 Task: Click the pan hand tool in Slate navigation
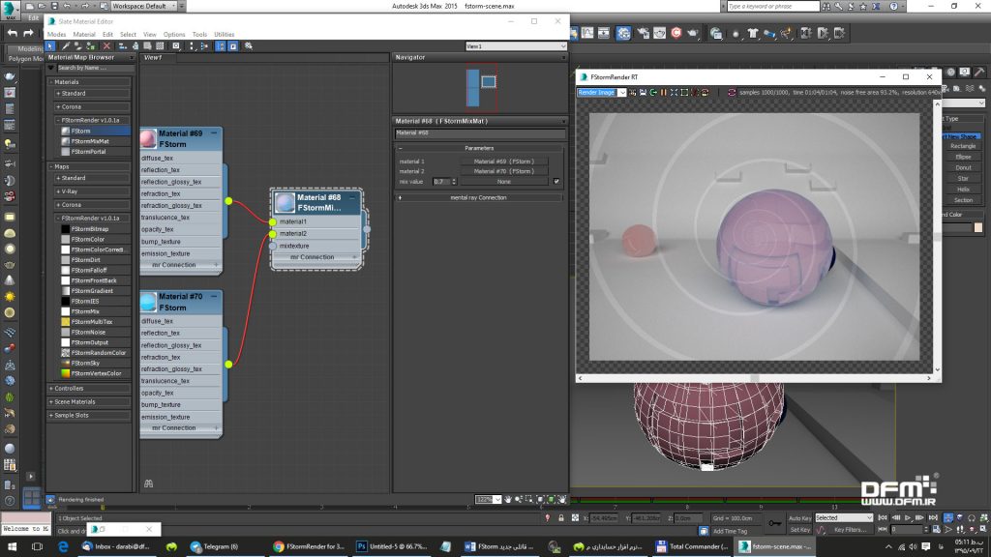pos(507,499)
